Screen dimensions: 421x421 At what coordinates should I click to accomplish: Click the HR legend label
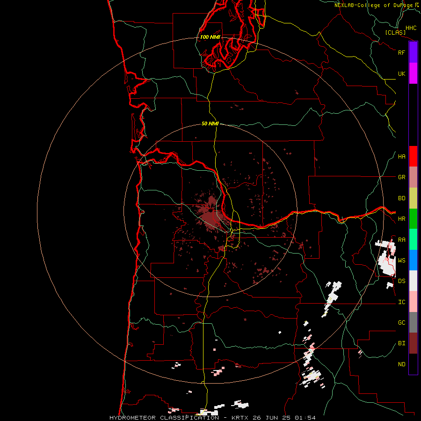[x=401, y=219]
